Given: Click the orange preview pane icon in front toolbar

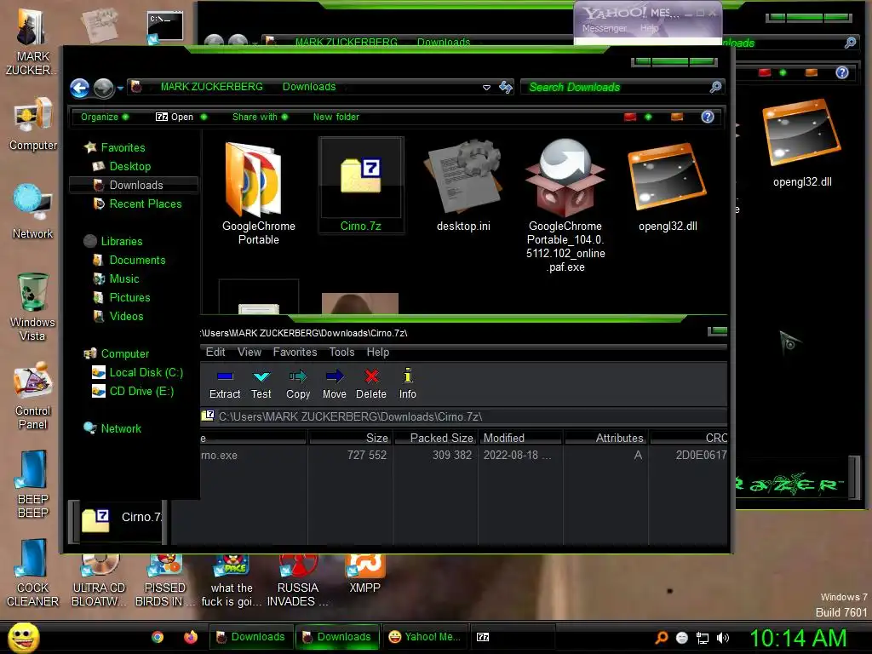Looking at the screenshot, I should pyautogui.click(x=677, y=117).
